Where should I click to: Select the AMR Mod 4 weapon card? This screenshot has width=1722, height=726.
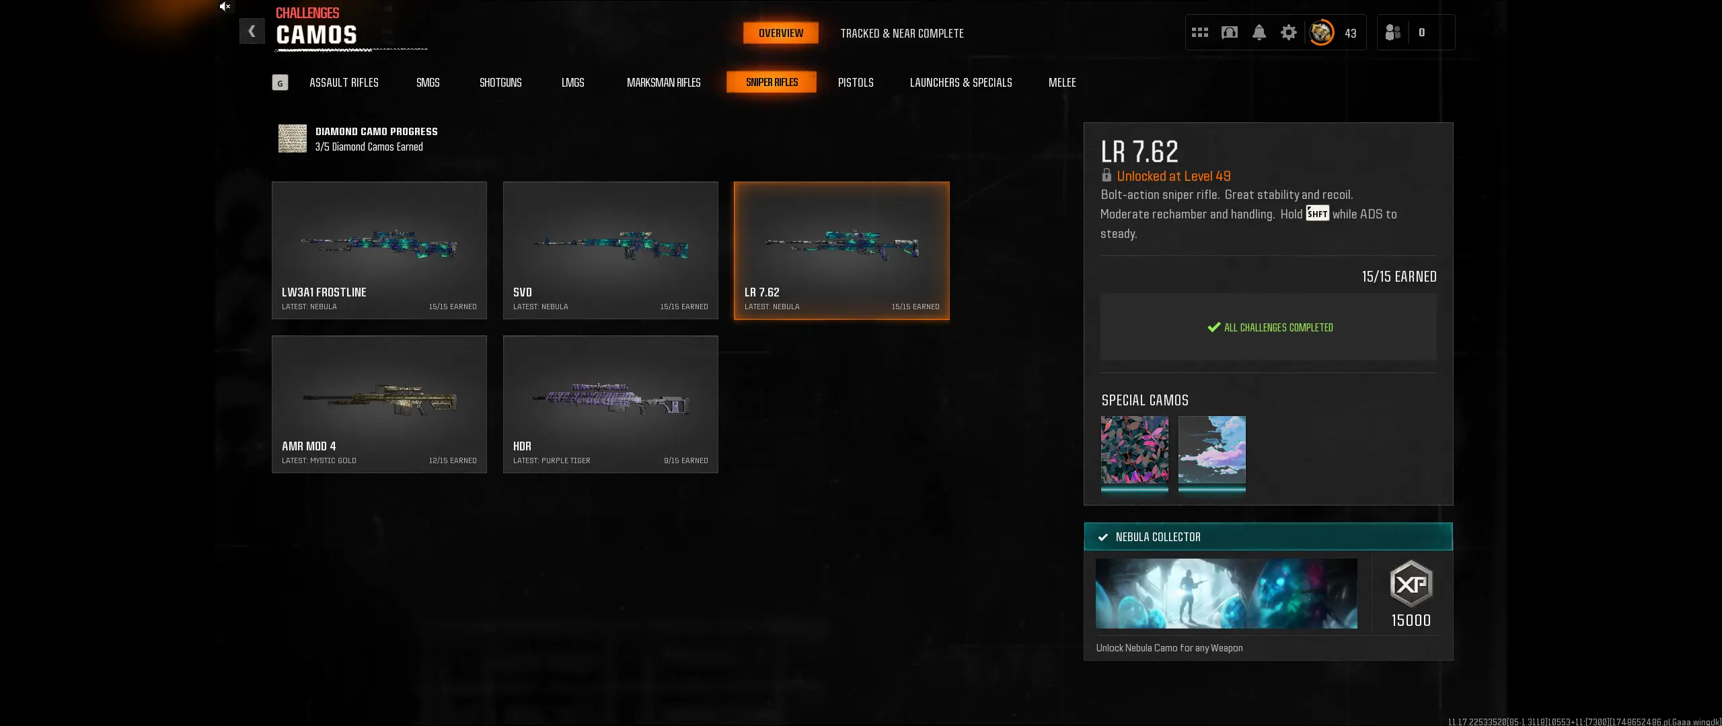(379, 404)
